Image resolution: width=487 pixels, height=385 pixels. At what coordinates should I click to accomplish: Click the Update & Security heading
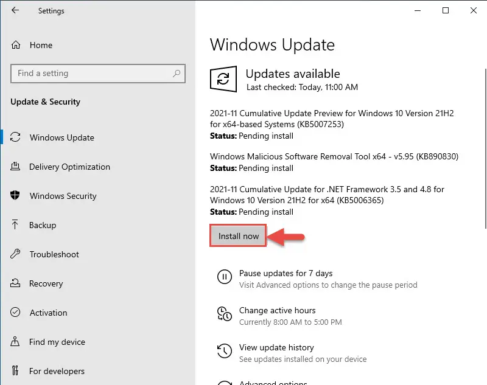point(45,102)
